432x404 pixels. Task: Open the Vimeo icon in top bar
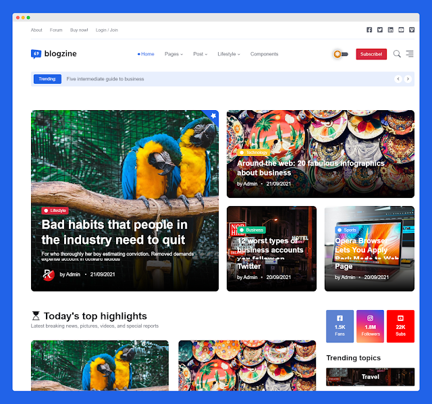pos(412,30)
